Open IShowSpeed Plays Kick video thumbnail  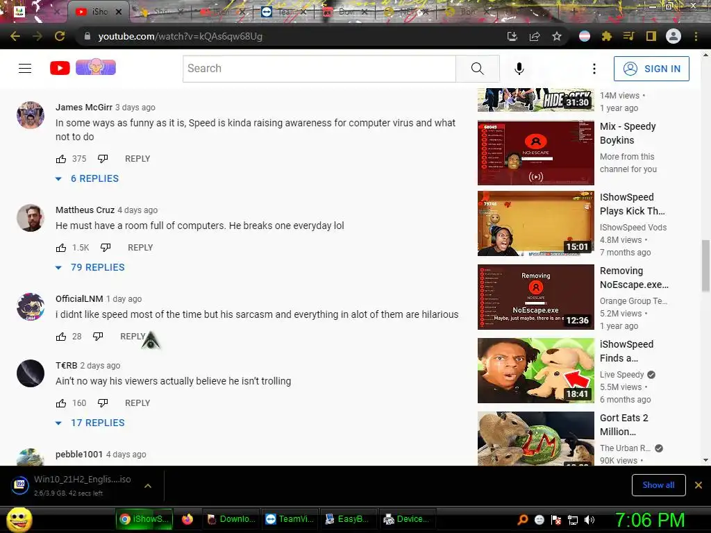pyautogui.click(x=535, y=223)
